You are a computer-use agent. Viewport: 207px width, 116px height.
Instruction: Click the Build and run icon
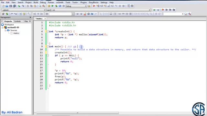[56, 6]
